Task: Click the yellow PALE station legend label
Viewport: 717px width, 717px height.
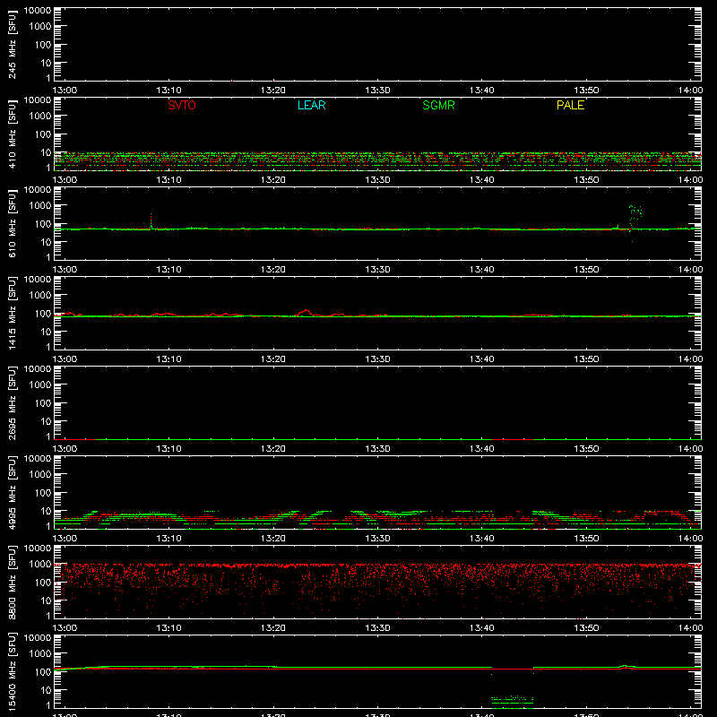Action: (570, 105)
